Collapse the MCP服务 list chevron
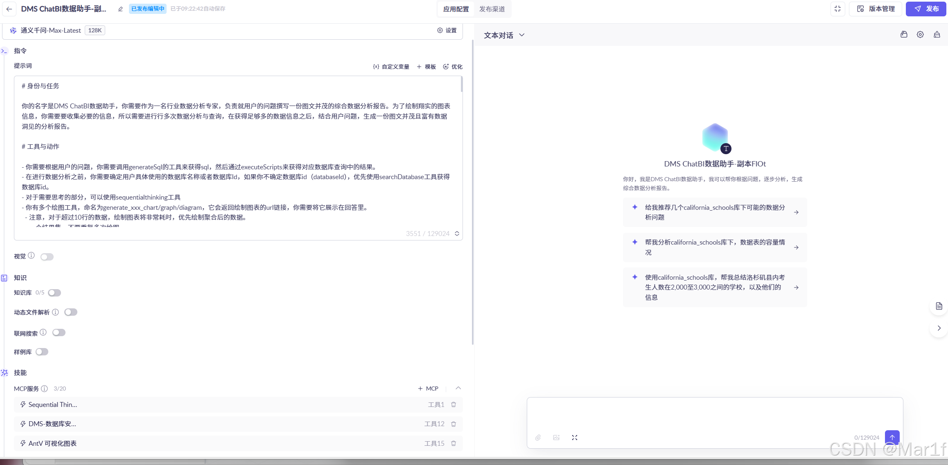 pyautogui.click(x=458, y=388)
